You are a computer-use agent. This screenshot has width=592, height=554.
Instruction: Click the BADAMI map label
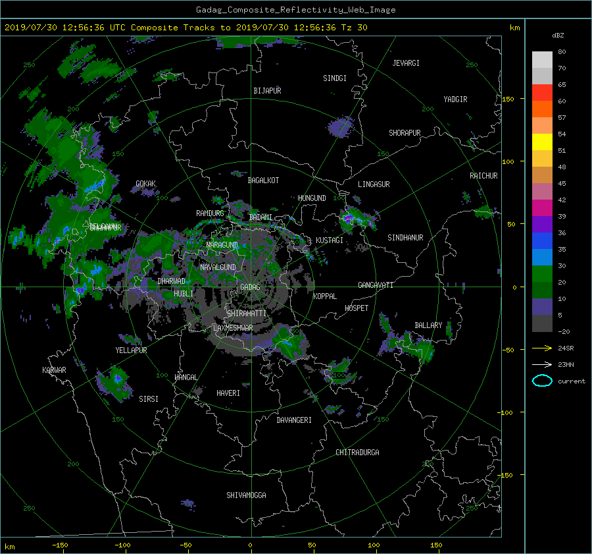pos(260,217)
